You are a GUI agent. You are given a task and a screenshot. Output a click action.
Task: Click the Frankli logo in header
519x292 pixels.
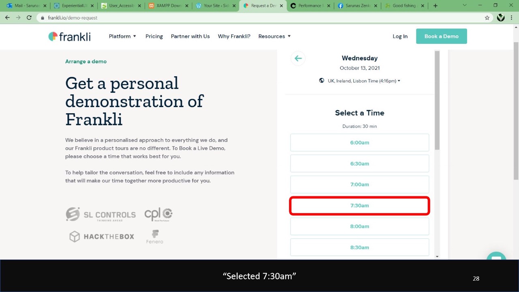[x=69, y=36]
